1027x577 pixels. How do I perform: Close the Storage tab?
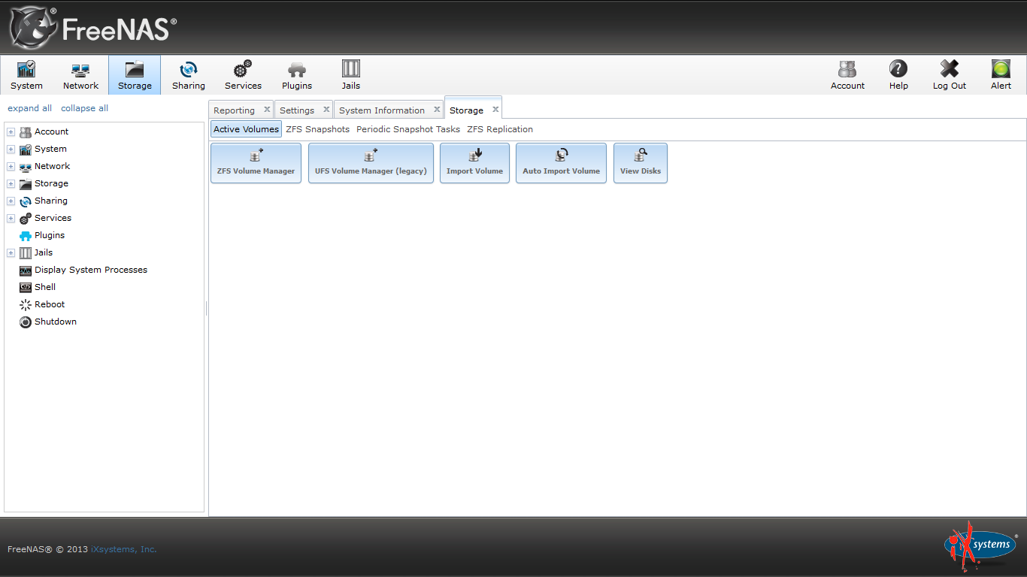click(x=495, y=110)
